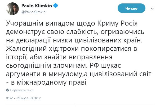Click the globe icon before Перевести твит
The width and height of the screenshot is (160, 107).
tap(8, 90)
